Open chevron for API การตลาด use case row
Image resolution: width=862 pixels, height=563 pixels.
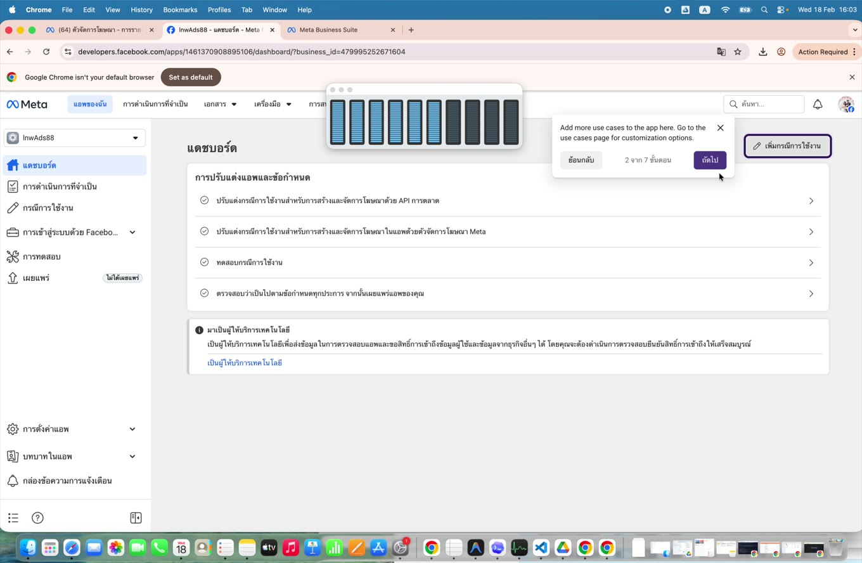click(811, 201)
